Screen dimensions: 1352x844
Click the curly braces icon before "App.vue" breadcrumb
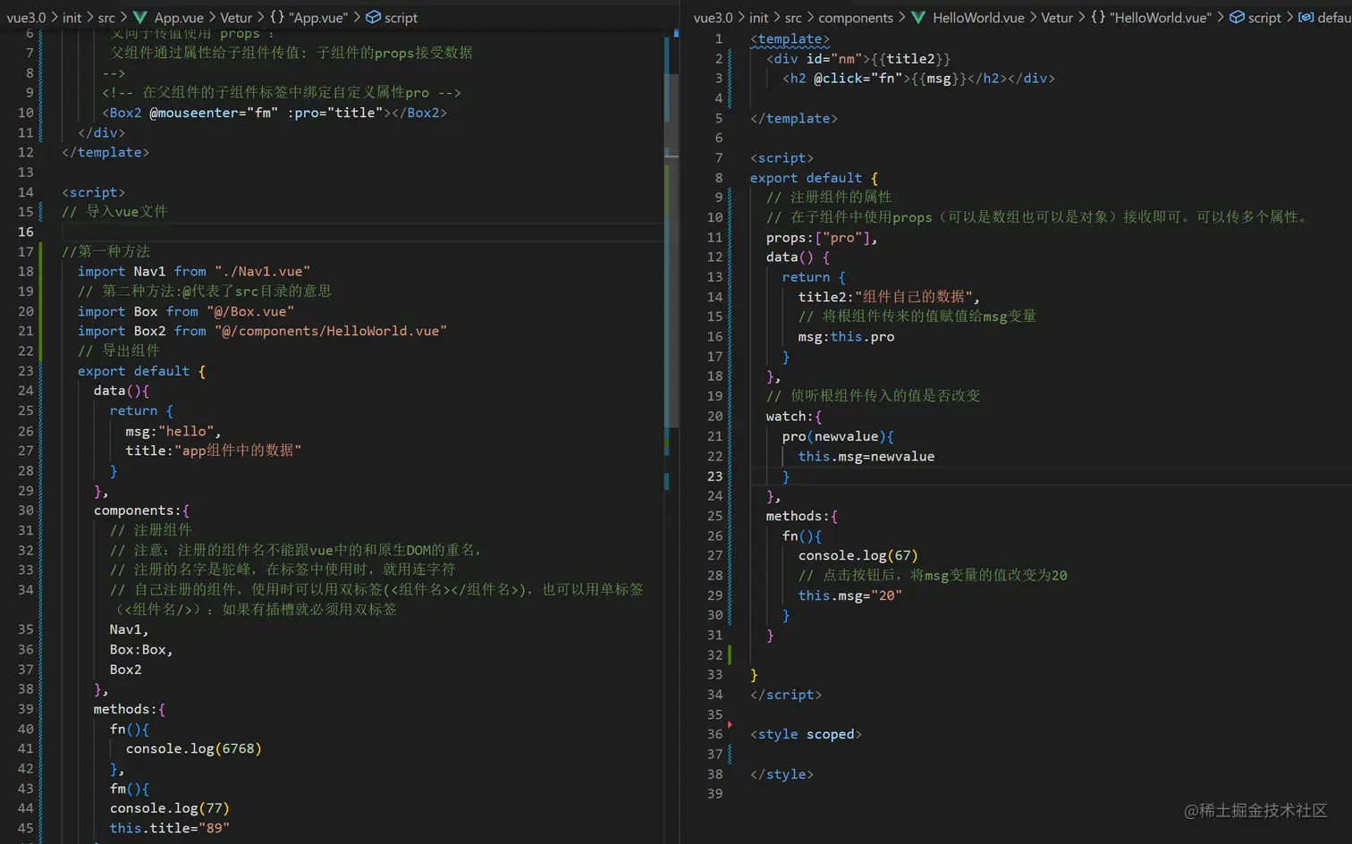click(x=277, y=17)
